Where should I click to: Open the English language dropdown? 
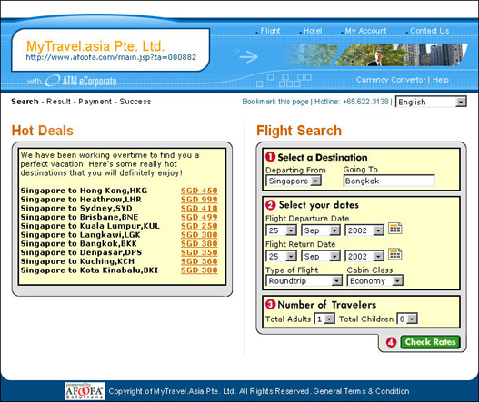point(431,102)
